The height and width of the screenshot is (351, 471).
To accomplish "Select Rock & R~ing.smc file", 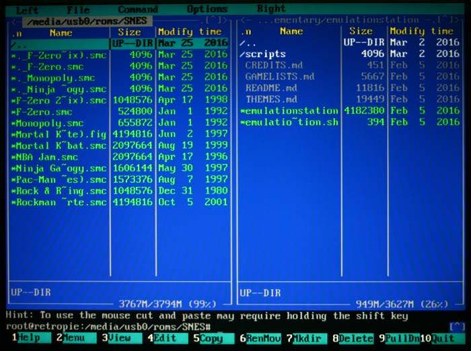I will pos(119,191).
